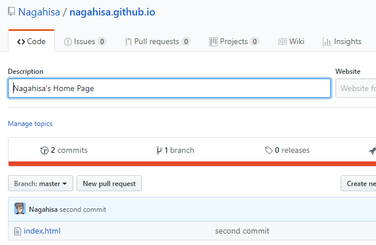Click the Manage topics link
The height and width of the screenshot is (245, 376).
[x=30, y=124]
